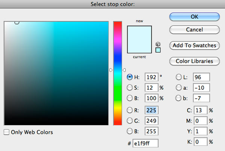225x151 pixels.
Task: Select the H hue radio button
Action: 130,77
